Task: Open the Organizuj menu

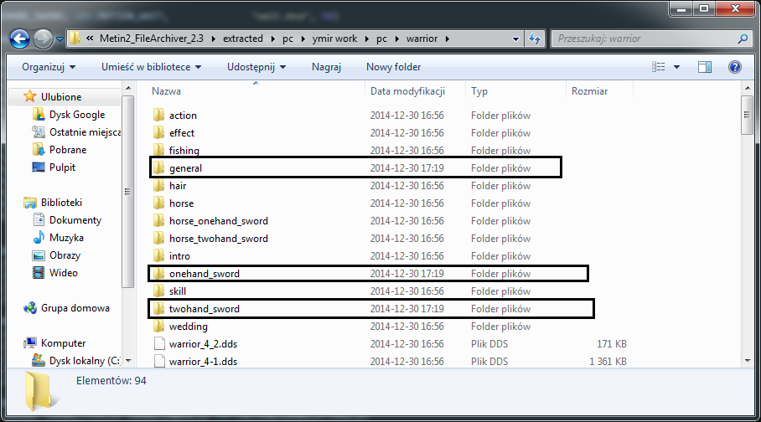Action: [49, 67]
